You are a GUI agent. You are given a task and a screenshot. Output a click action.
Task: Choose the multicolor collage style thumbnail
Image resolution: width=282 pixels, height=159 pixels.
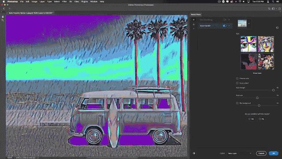click(x=266, y=61)
